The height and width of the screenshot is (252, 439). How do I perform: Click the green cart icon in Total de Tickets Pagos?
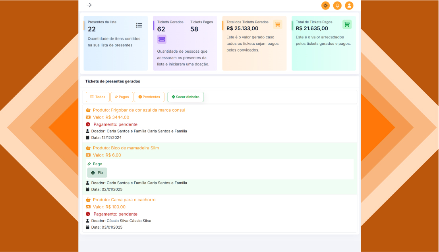point(347,25)
